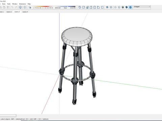Toggle Show/Hide Shadows
Image resolution: width=162 pixels, height=121 pixels.
30,7
